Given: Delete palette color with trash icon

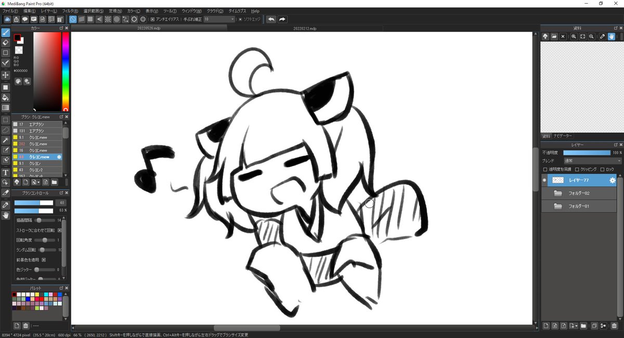Looking at the screenshot, I should pos(25,326).
